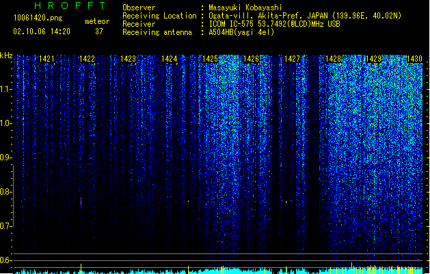The image size is (430, 274).
Task: Click the meteor echo dot near 1427
Action: point(286,202)
